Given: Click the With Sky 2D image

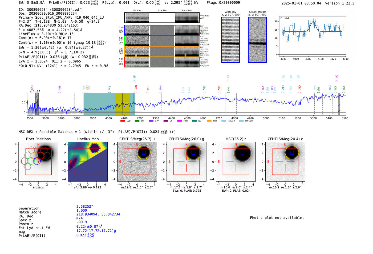Looking at the screenshot, I should 230,40.
